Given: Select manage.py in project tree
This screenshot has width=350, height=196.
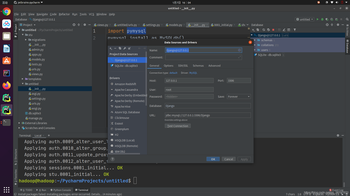Looking at the screenshot, I should coord(35,118).
